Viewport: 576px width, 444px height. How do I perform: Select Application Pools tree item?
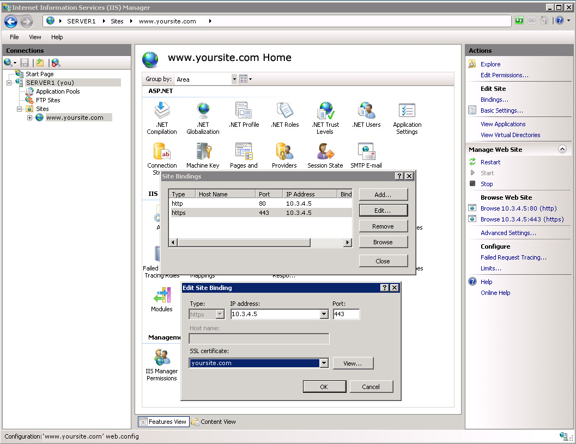click(x=58, y=91)
